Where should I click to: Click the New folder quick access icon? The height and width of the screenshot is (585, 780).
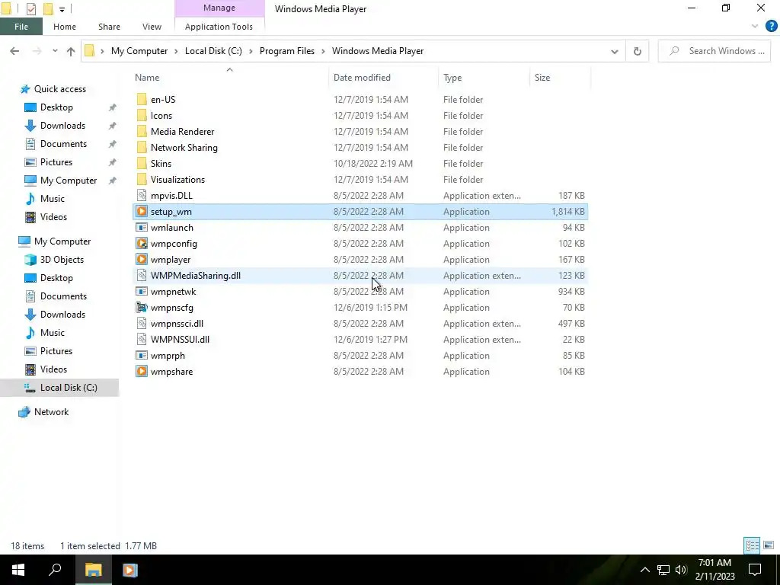pyautogui.click(x=48, y=9)
